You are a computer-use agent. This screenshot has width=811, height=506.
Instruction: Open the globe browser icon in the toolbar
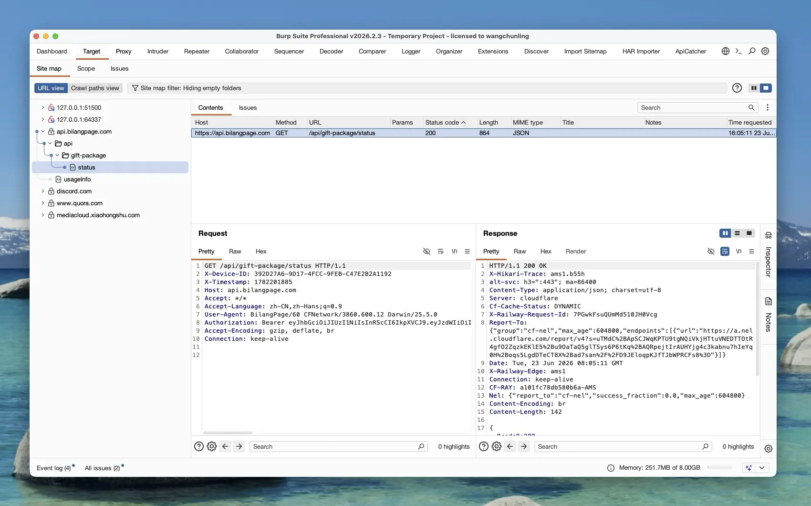tap(725, 51)
